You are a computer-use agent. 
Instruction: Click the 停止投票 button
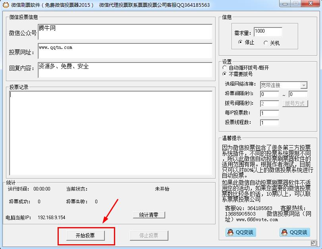pos(148,235)
